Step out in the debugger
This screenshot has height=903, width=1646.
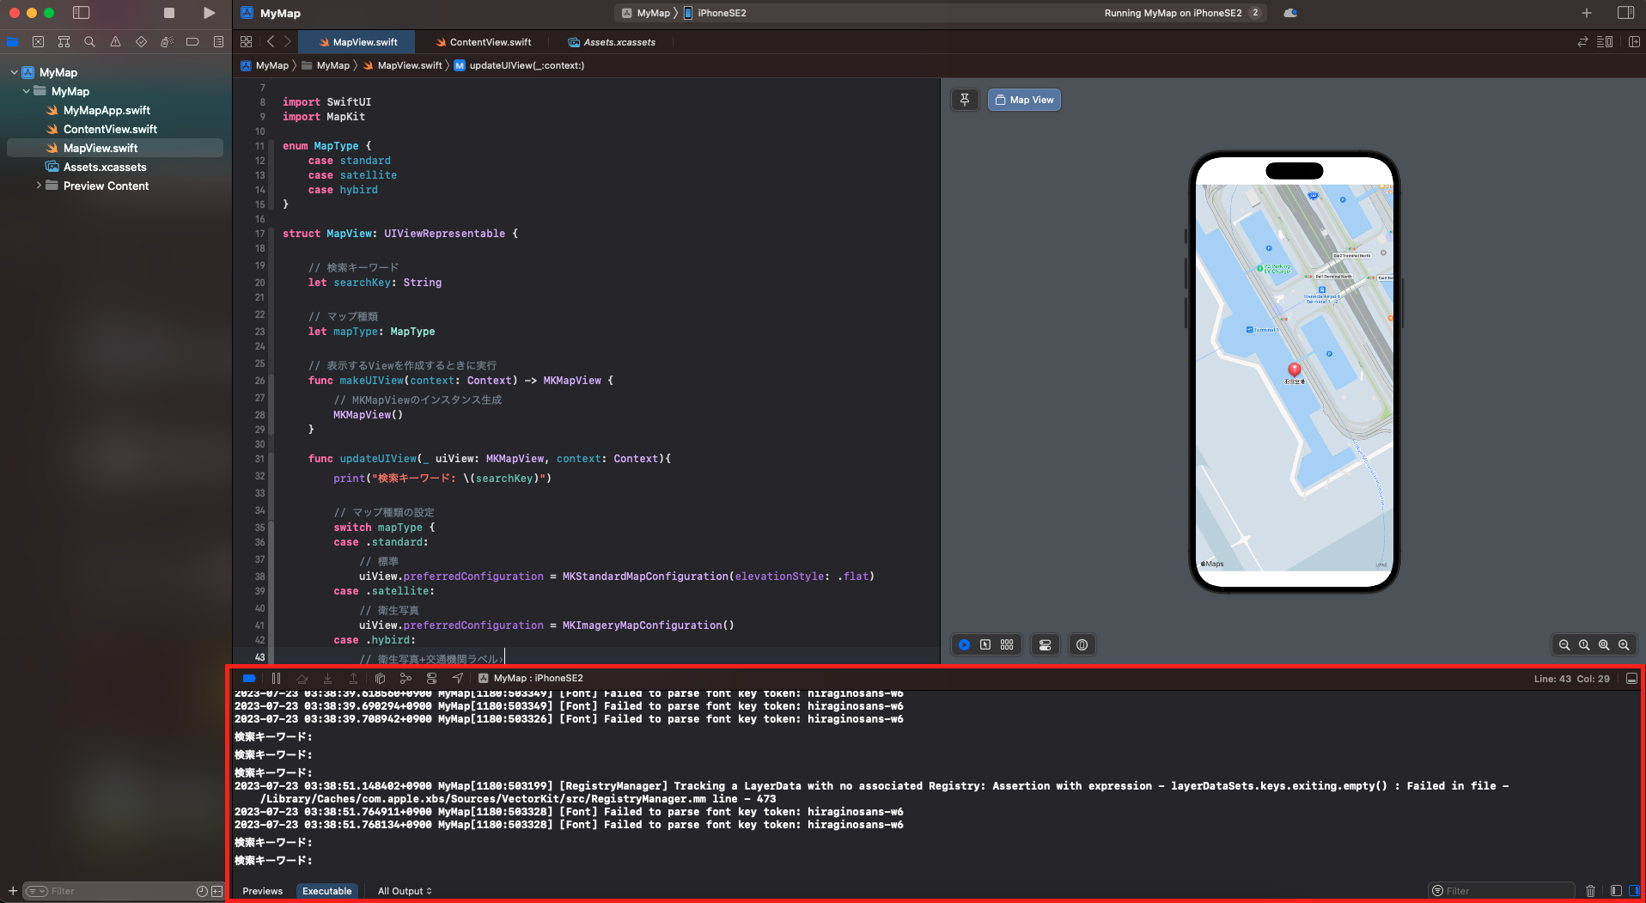[x=353, y=678]
